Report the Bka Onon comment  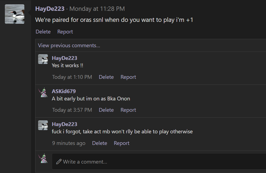coord(128,110)
